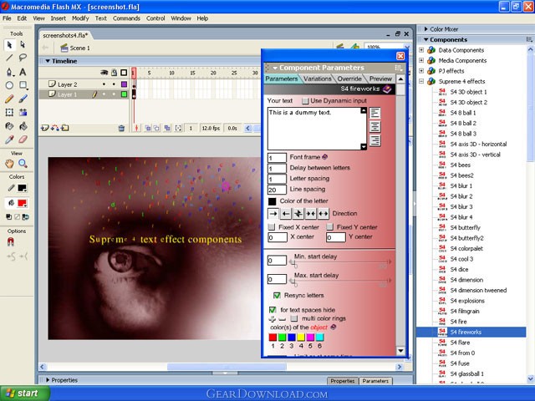Click the center-align text icon
535x401 pixels.
click(x=374, y=127)
